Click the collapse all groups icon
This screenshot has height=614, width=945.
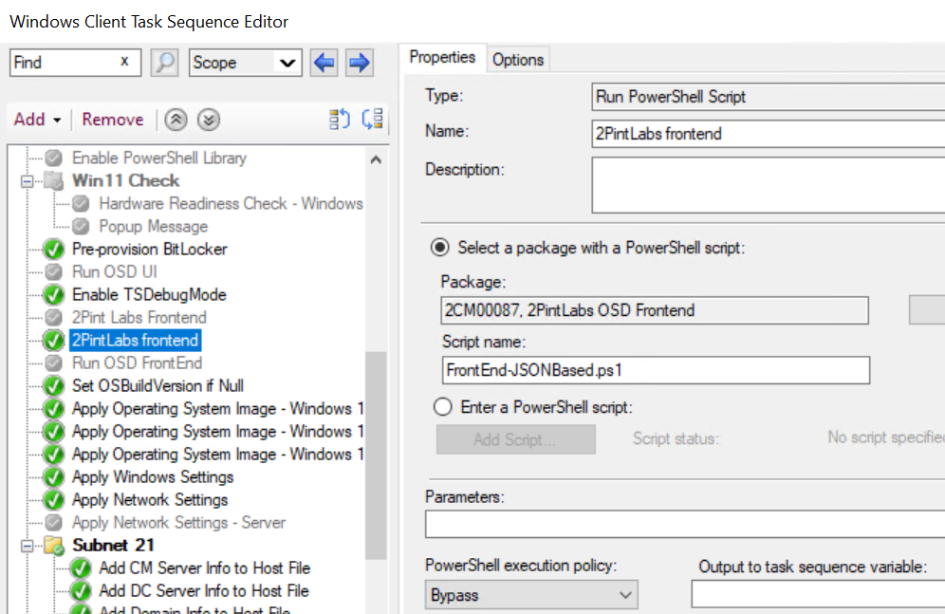176,120
